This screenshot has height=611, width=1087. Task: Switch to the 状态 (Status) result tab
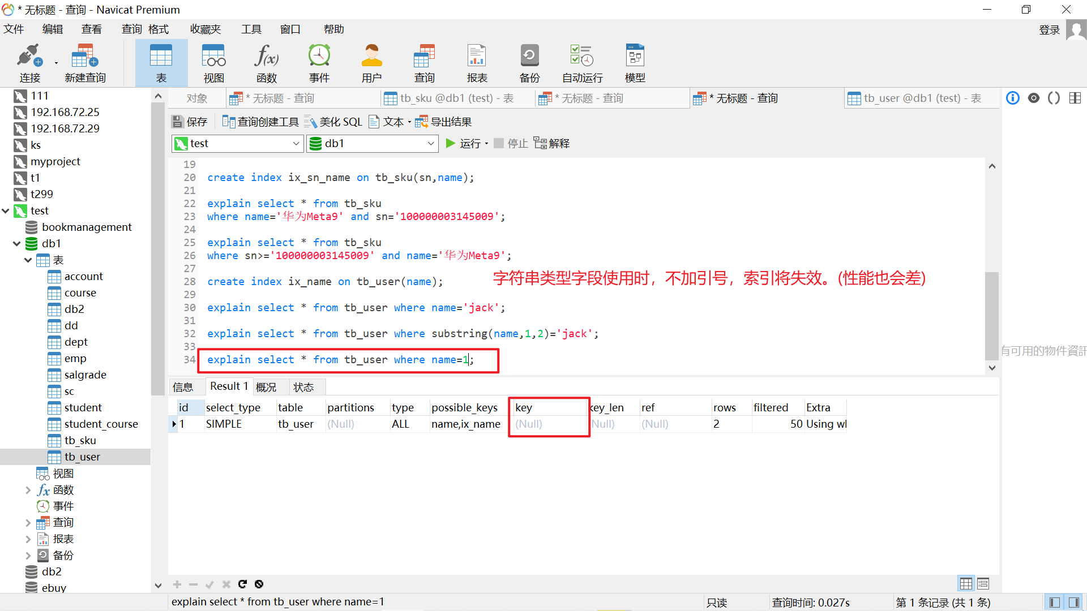pyautogui.click(x=303, y=387)
